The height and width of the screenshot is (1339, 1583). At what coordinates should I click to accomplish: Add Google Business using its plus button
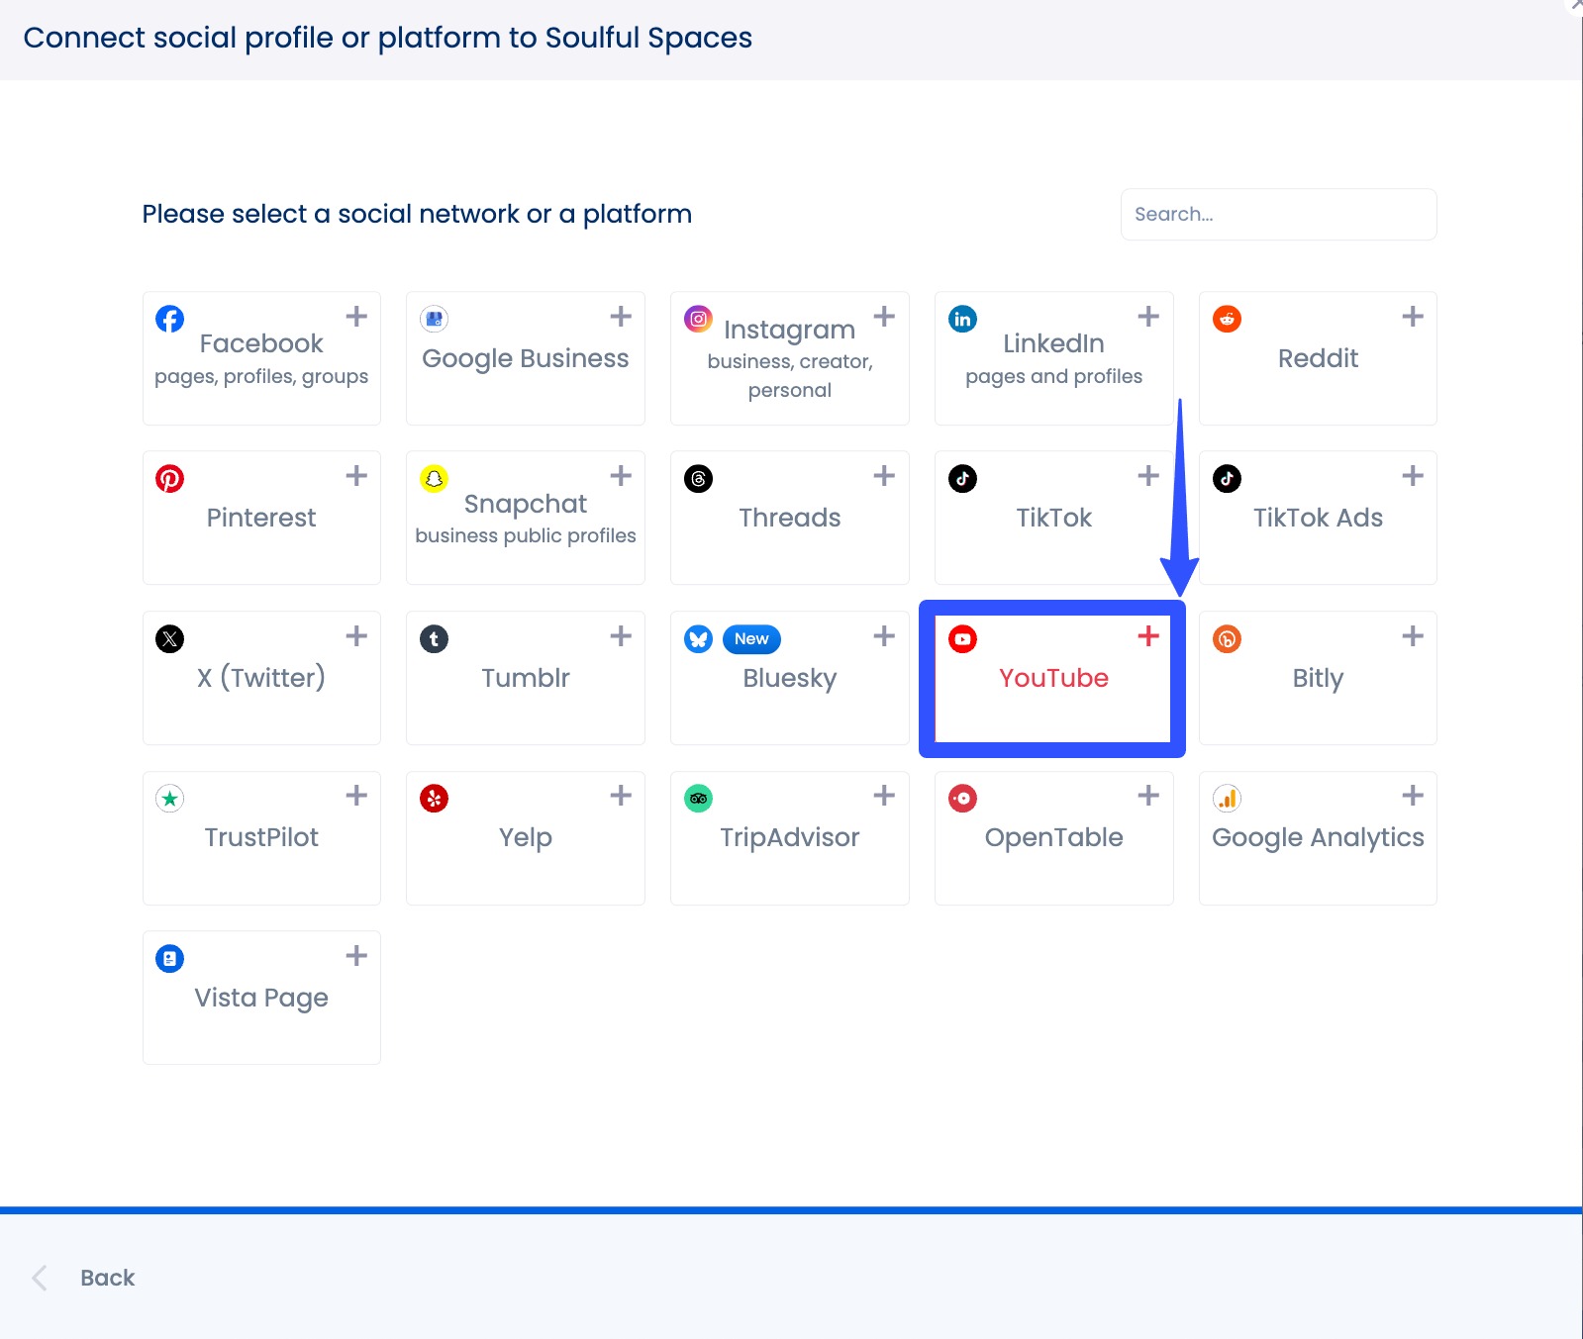620,315
